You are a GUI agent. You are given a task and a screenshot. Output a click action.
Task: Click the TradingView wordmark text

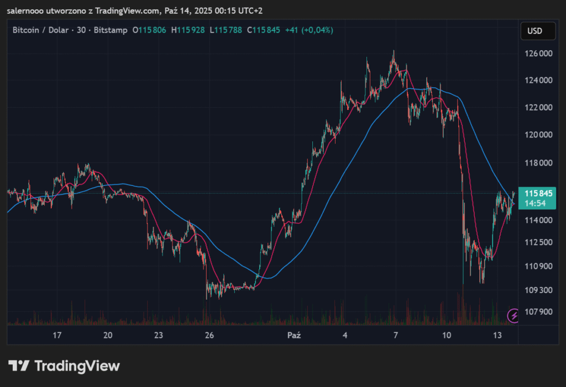click(x=77, y=365)
